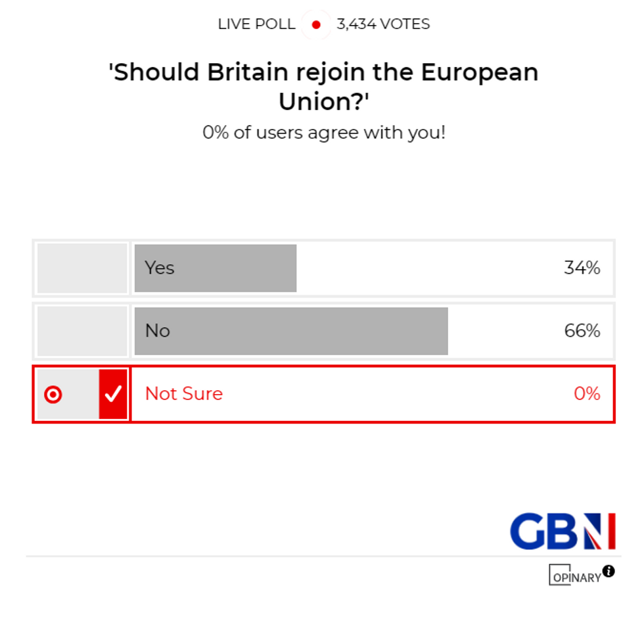Click the poll question headline text
The height and width of the screenshot is (617, 644).
click(322, 86)
